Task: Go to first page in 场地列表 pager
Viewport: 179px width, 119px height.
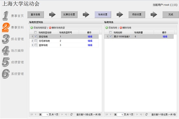Action: click(x=107, y=114)
